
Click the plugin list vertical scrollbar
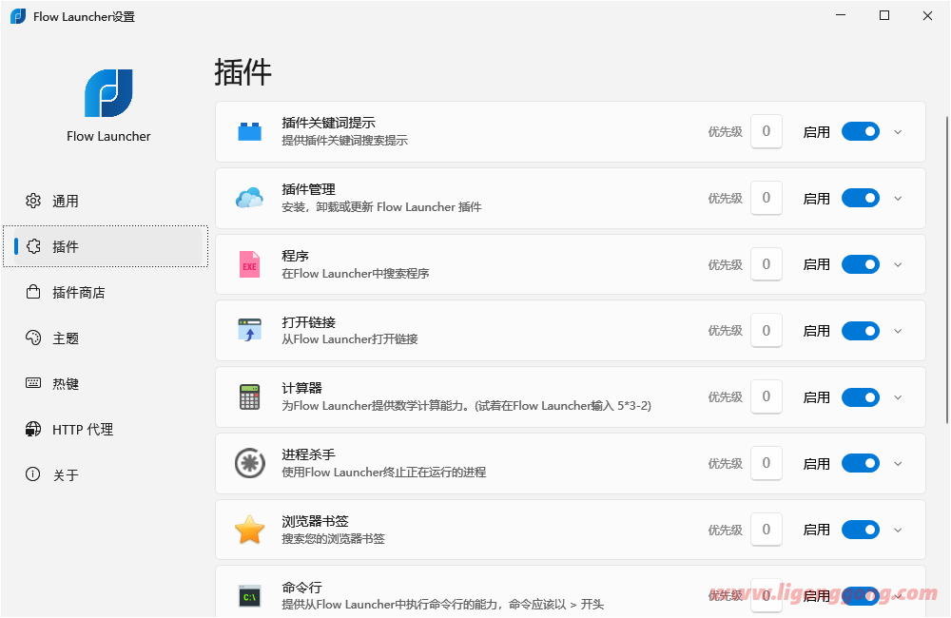coord(947,270)
